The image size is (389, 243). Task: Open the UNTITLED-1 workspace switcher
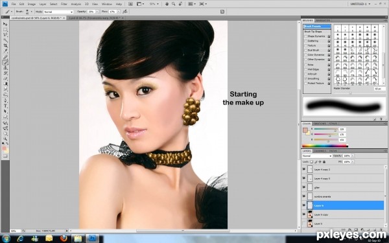(360, 4)
